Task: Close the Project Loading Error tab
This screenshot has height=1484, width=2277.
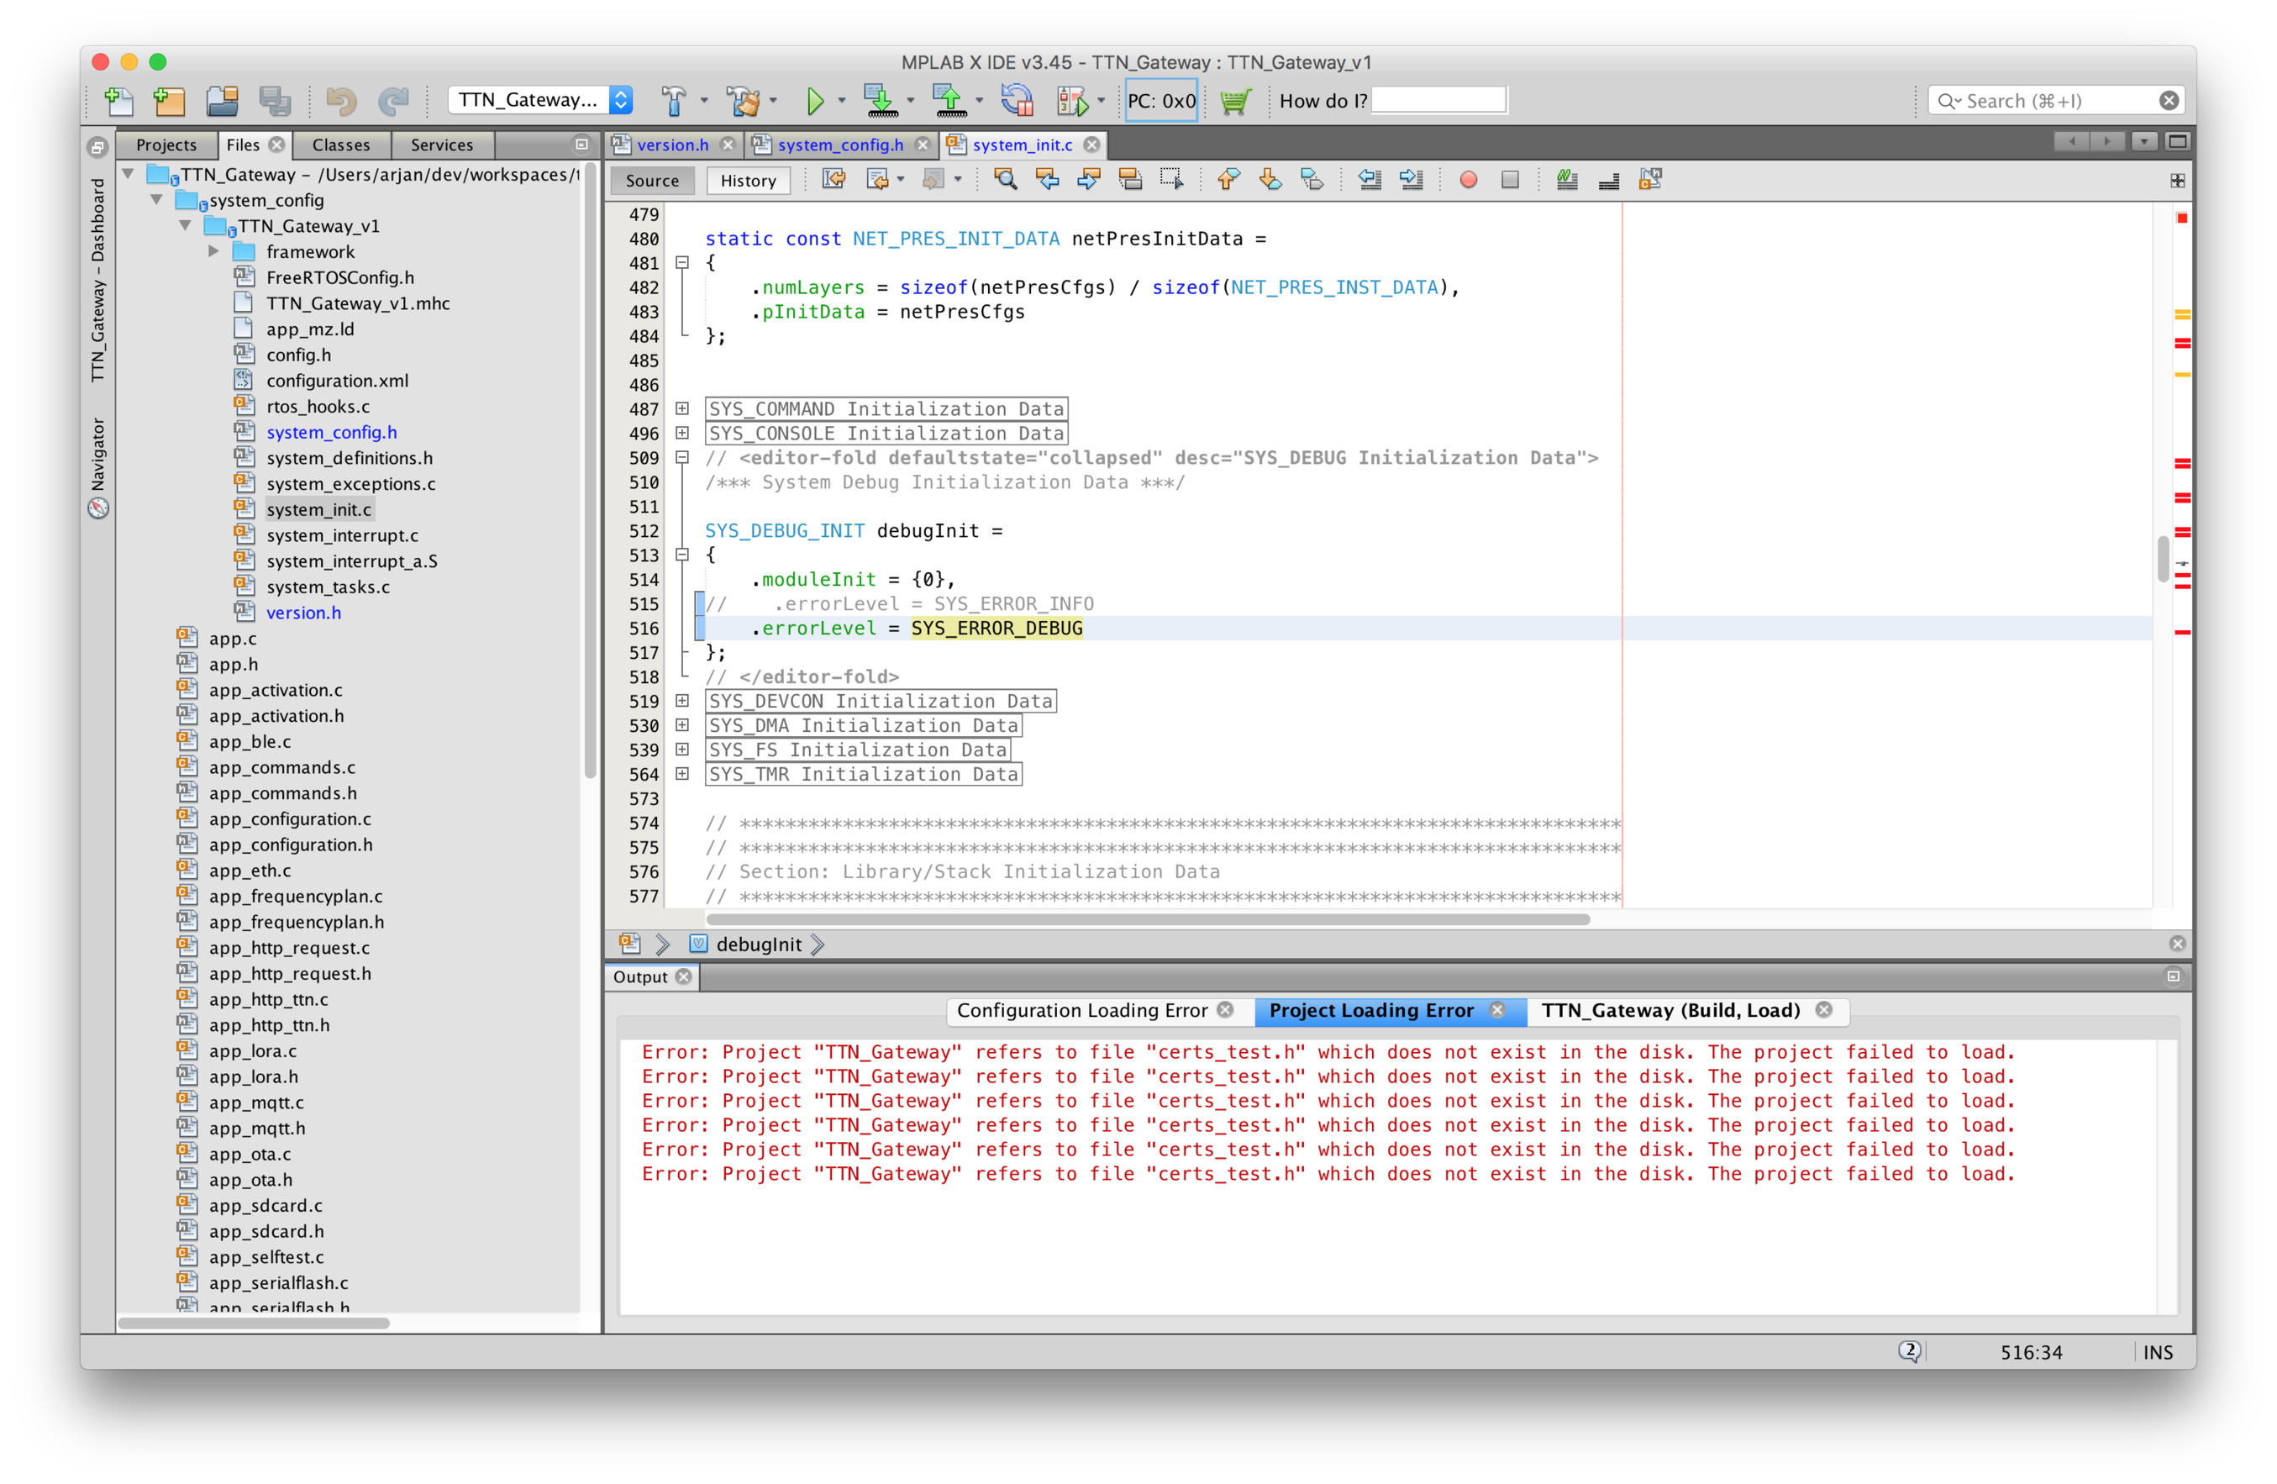Action: tap(1497, 1010)
